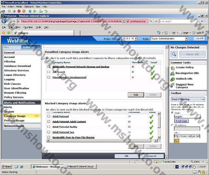Viewport: 209px width, 175px height.
Task: Switch to the Settings tab
Action: [31, 47]
